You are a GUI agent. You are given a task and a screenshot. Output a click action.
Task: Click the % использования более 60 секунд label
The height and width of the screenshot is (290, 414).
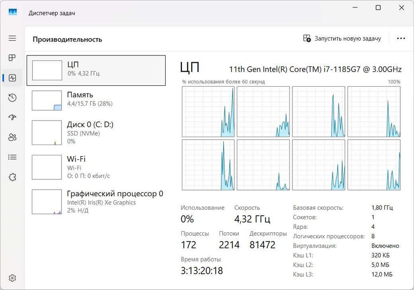(x=223, y=82)
